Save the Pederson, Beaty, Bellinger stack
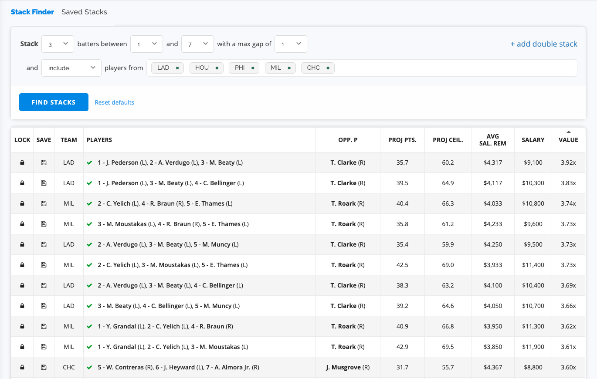 44,183
